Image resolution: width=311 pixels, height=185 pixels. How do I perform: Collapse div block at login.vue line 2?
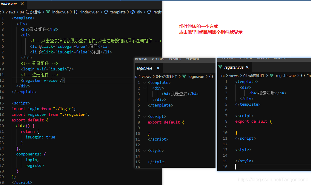click(144, 88)
